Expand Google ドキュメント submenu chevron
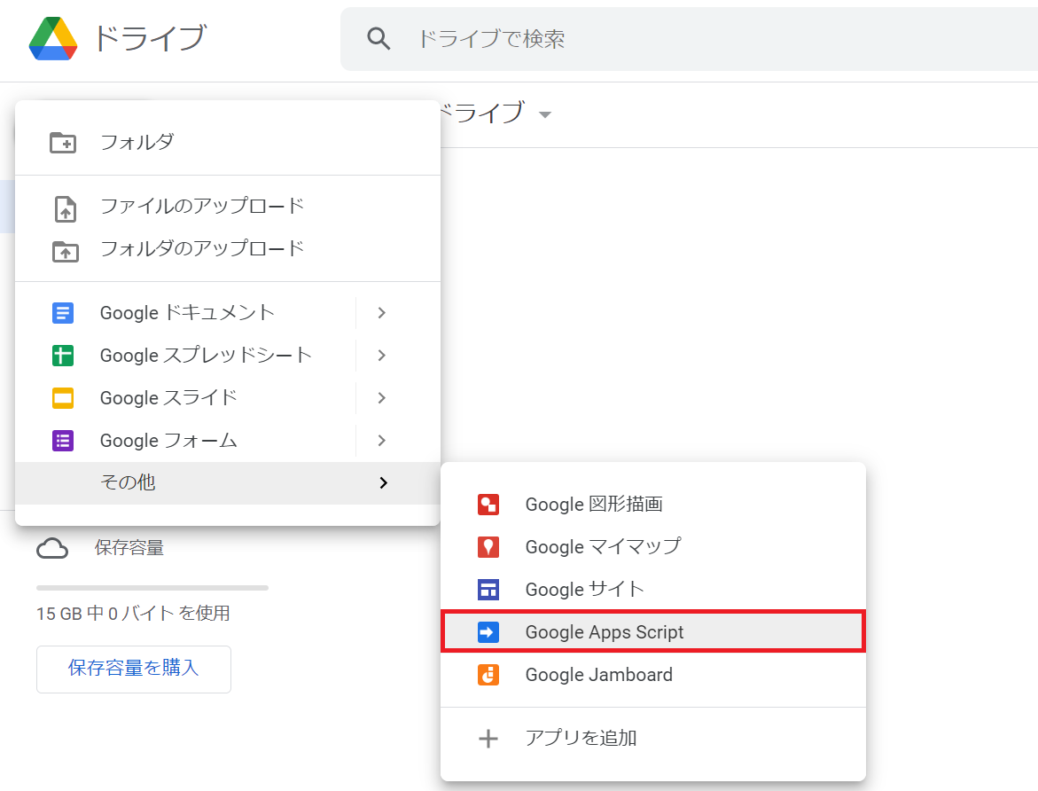 tap(382, 313)
